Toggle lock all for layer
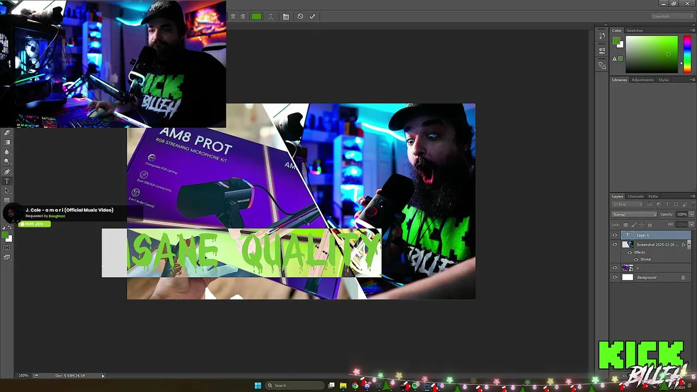Viewport: 697px width, 392px height. pyautogui.click(x=650, y=225)
